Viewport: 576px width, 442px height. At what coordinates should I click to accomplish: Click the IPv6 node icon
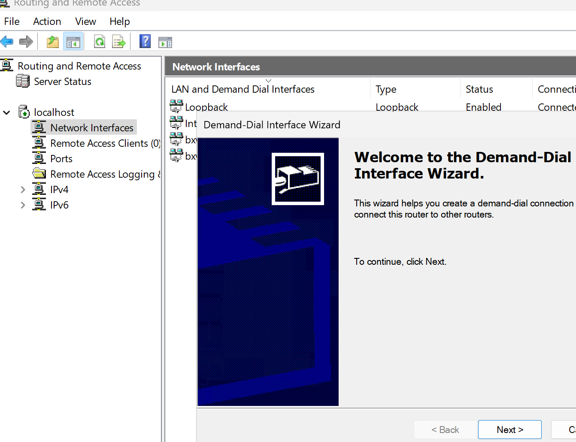[x=39, y=204]
